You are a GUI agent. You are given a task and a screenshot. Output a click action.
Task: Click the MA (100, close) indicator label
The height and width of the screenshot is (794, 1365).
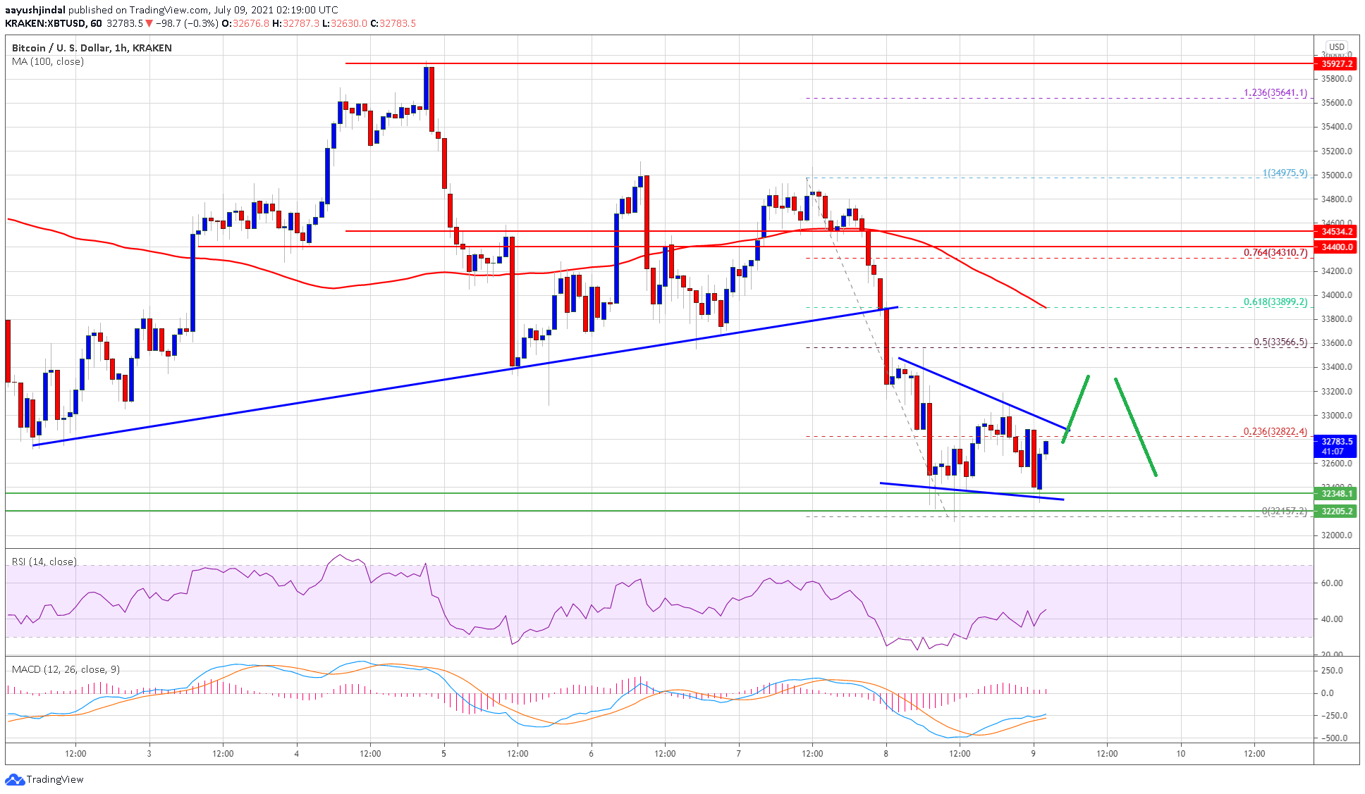48,61
